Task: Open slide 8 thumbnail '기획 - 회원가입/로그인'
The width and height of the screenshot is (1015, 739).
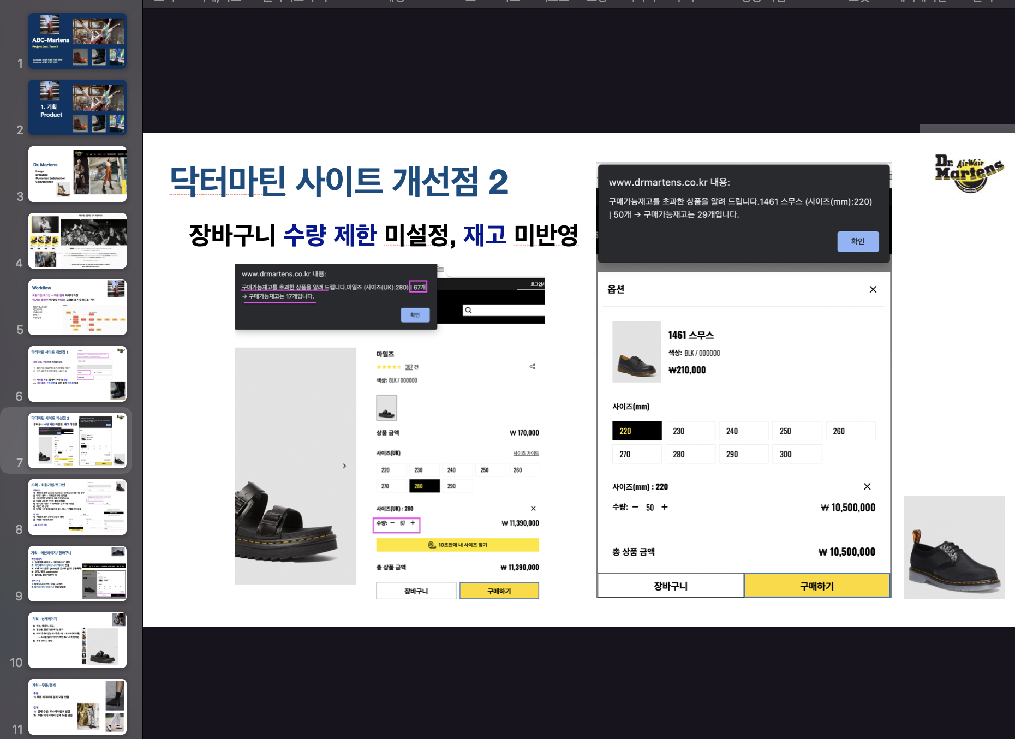Action: pos(77,507)
